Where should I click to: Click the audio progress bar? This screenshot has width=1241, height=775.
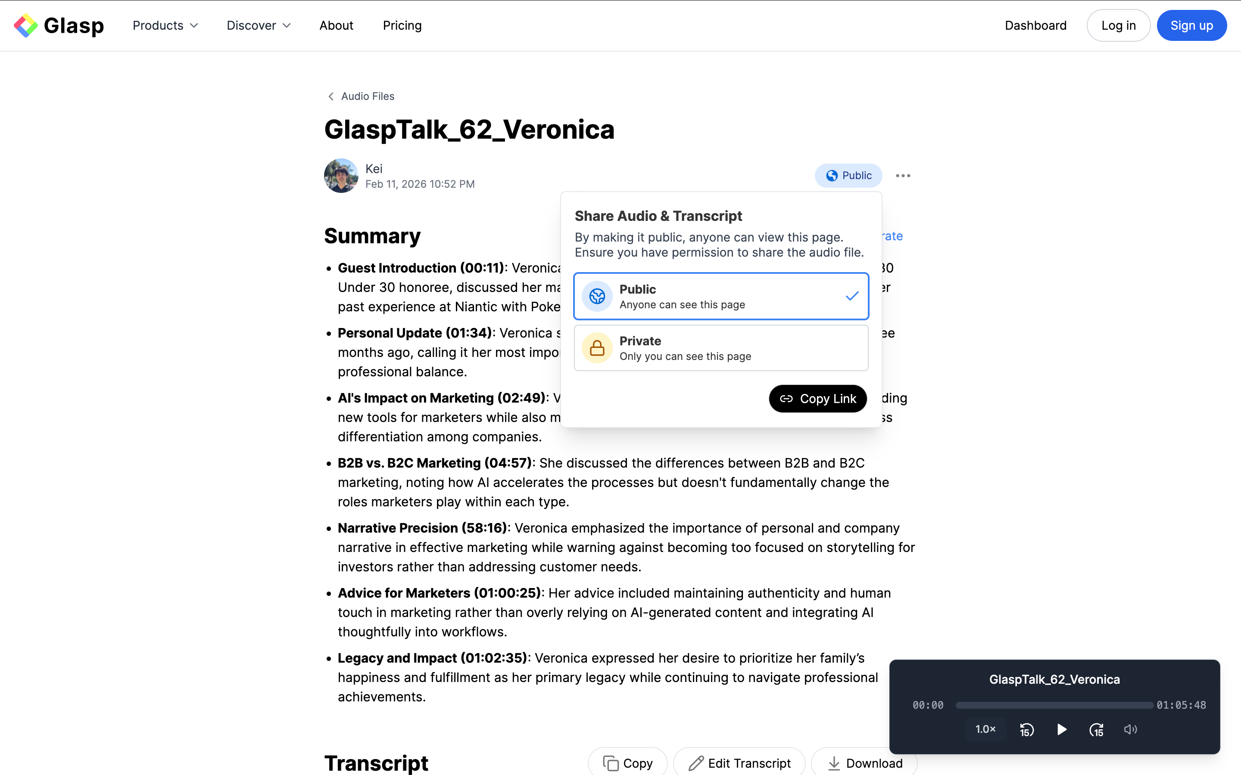pyautogui.click(x=1054, y=705)
